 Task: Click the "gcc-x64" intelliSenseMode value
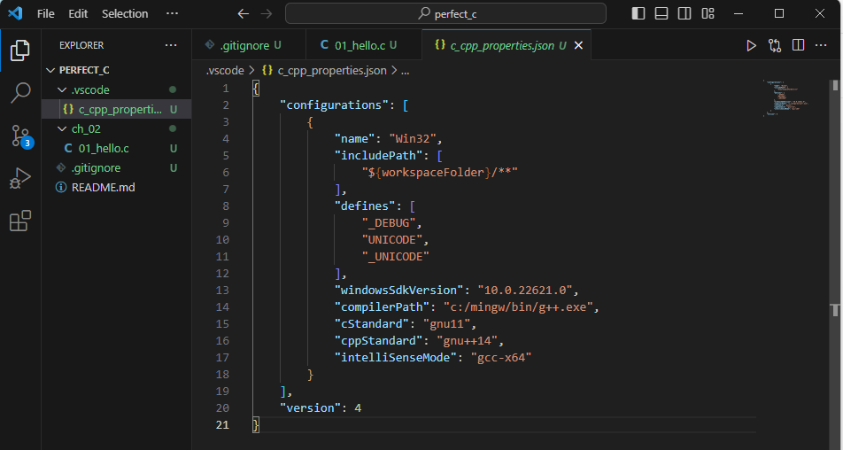point(500,357)
